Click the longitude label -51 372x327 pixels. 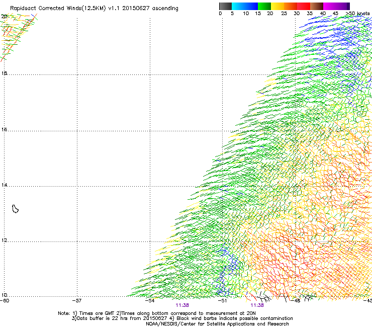coord(222,300)
